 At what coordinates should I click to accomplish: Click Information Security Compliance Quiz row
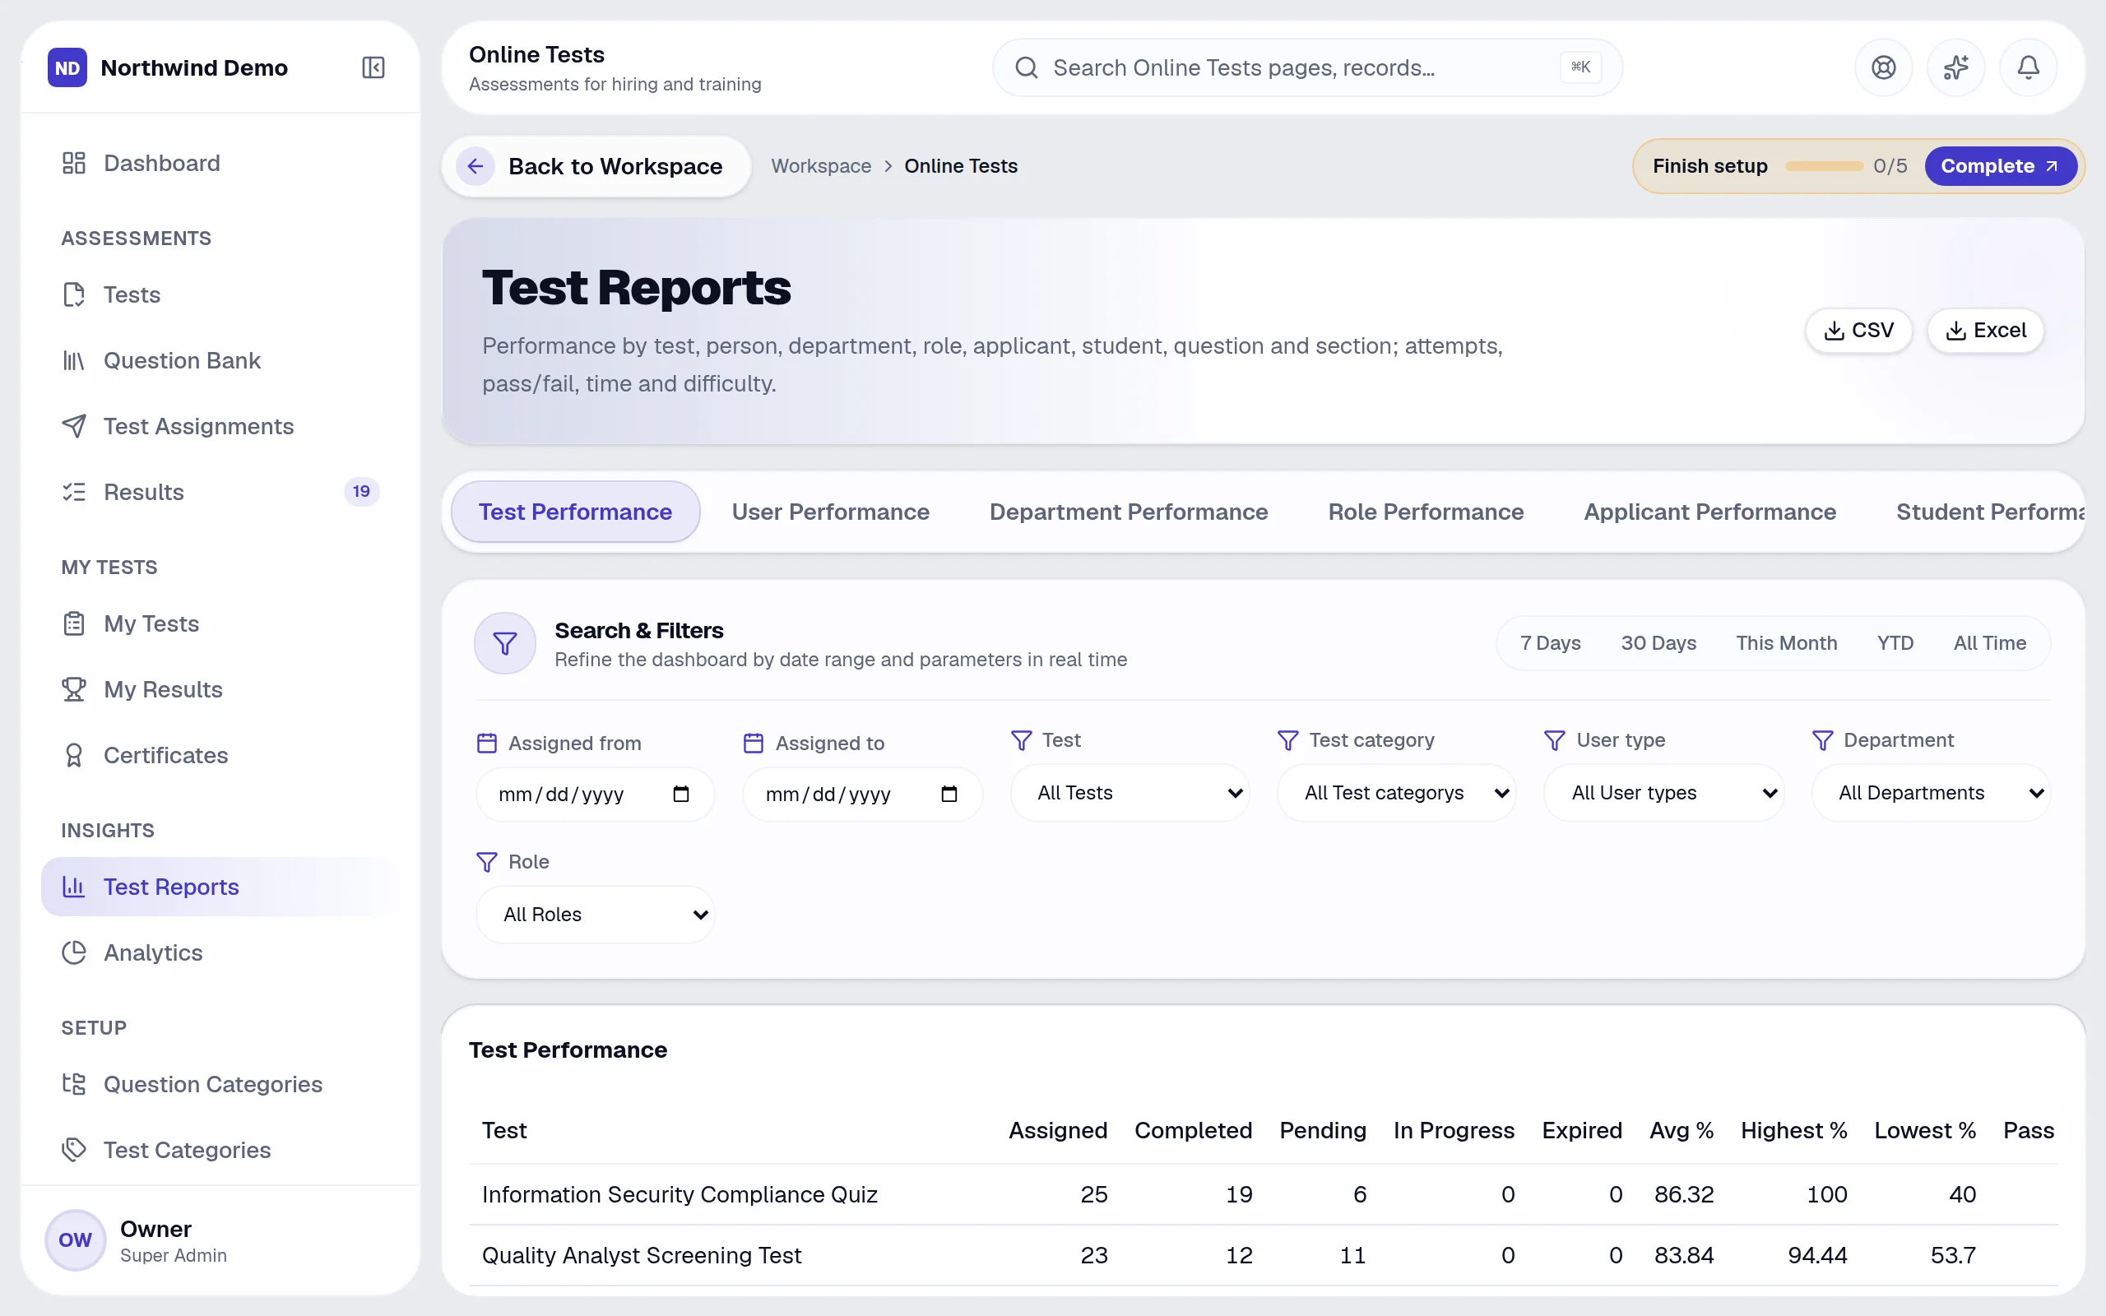1263,1194
